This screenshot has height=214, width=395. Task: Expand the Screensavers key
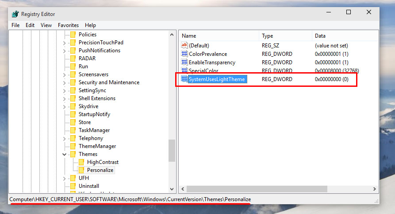point(64,75)
